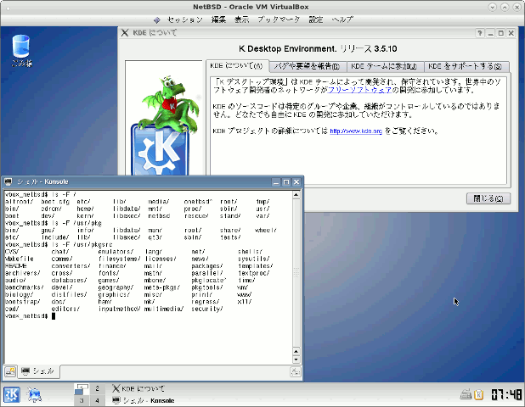Screen dimensions: 525x407
Task: Select the シェル session tab in Konsole
Action: (37, 371)
